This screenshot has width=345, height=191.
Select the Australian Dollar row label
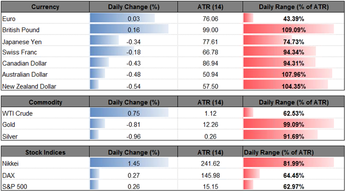click(x=25, y=75)
